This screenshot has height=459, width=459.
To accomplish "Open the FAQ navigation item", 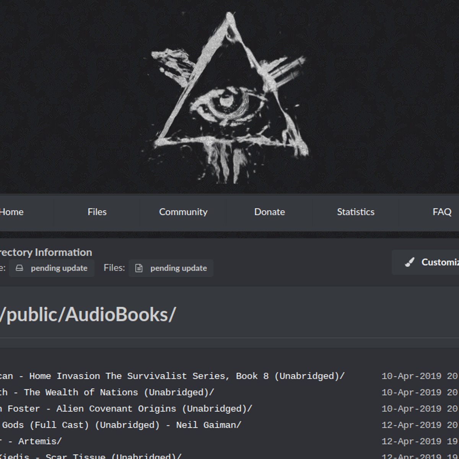I will (442, 212).
